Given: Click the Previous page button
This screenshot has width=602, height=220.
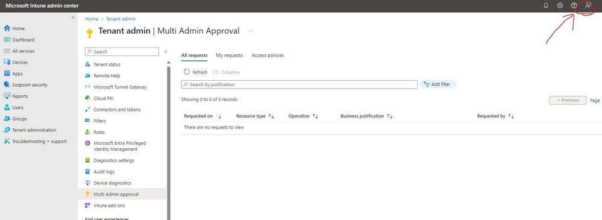Looking at the screenshot, I should [568, 100].
